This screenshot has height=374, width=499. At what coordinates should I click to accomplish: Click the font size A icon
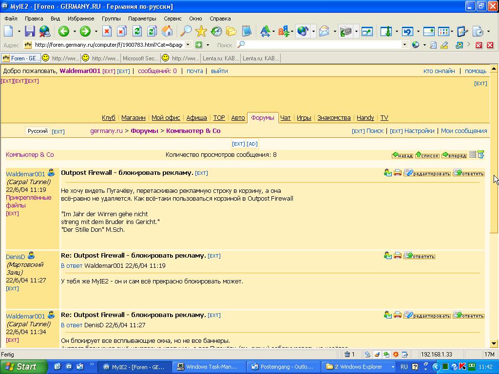(265, 31)
